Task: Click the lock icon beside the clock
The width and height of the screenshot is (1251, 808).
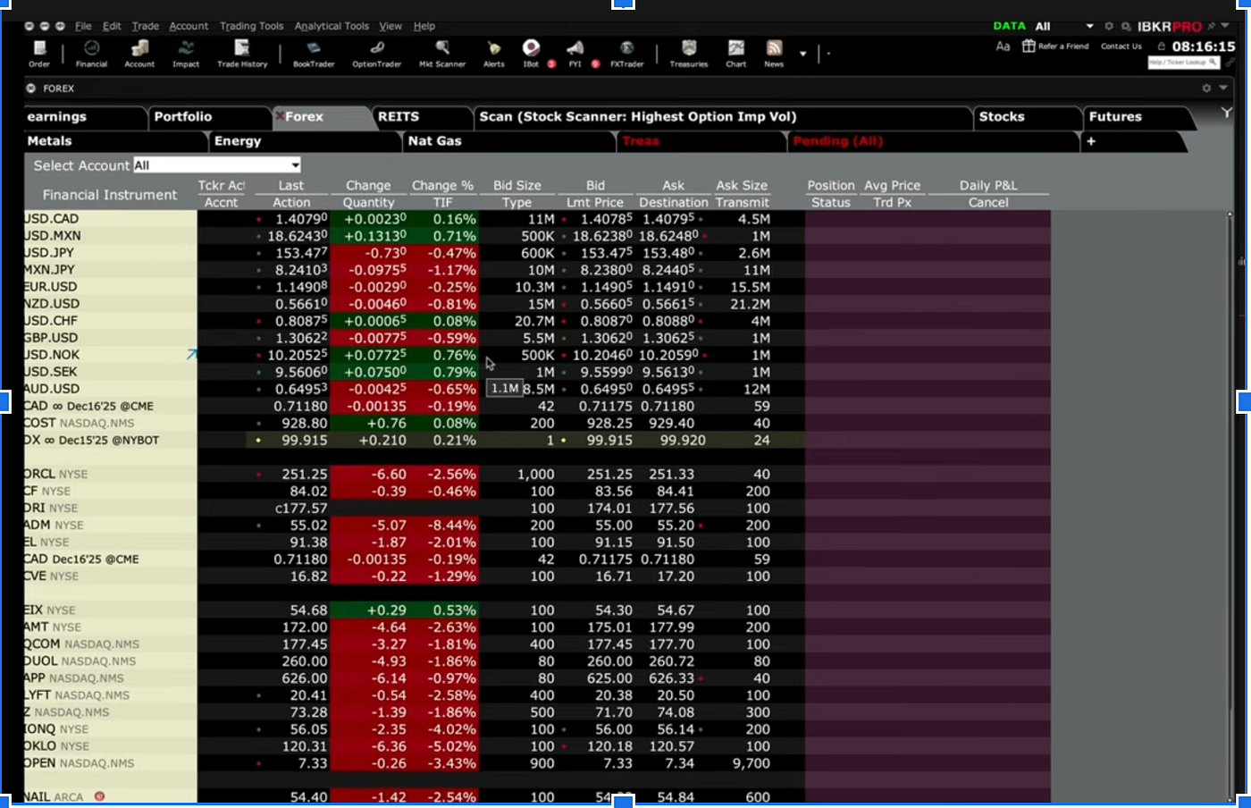Action: tap(1162, 46)
